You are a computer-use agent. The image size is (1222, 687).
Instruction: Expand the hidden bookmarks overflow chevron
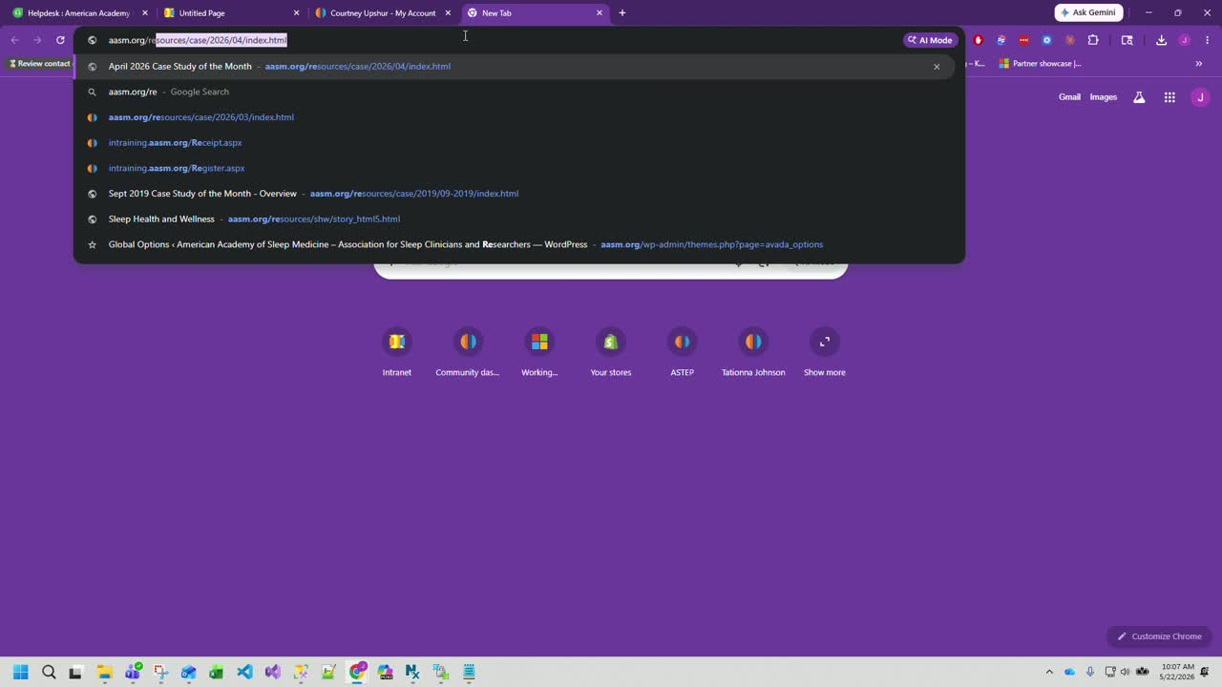(x=1199, y=64)
